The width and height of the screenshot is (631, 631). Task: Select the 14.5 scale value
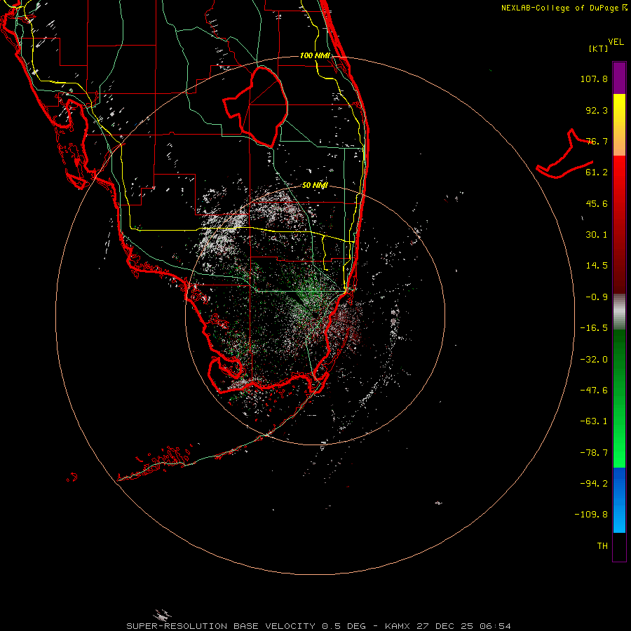[x=597, y=266]
